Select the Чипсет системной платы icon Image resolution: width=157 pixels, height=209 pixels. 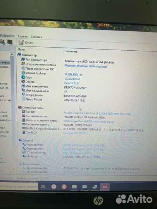click(x=24, y=120)
